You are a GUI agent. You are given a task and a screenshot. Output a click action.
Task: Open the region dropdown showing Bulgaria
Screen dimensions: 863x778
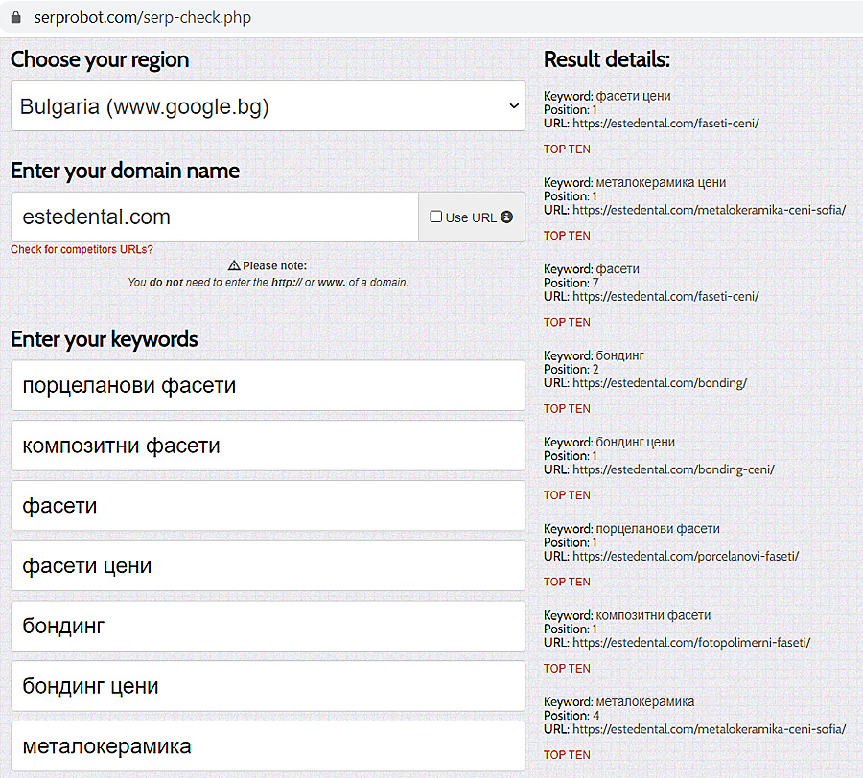point(268,106)
